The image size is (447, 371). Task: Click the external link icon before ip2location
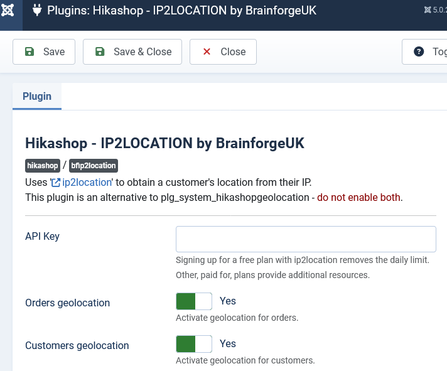56,183
